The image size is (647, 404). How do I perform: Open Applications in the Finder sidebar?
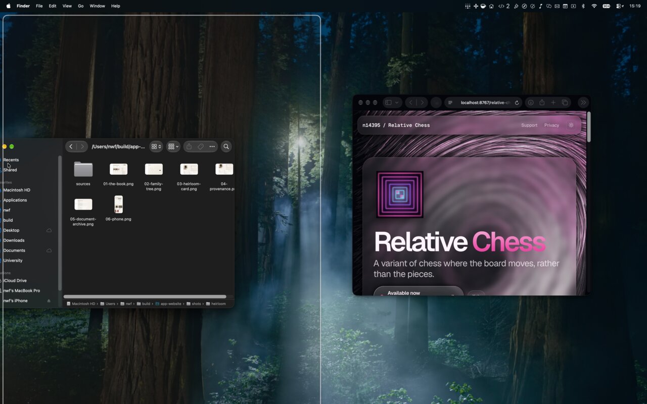[x=15, y=200]
